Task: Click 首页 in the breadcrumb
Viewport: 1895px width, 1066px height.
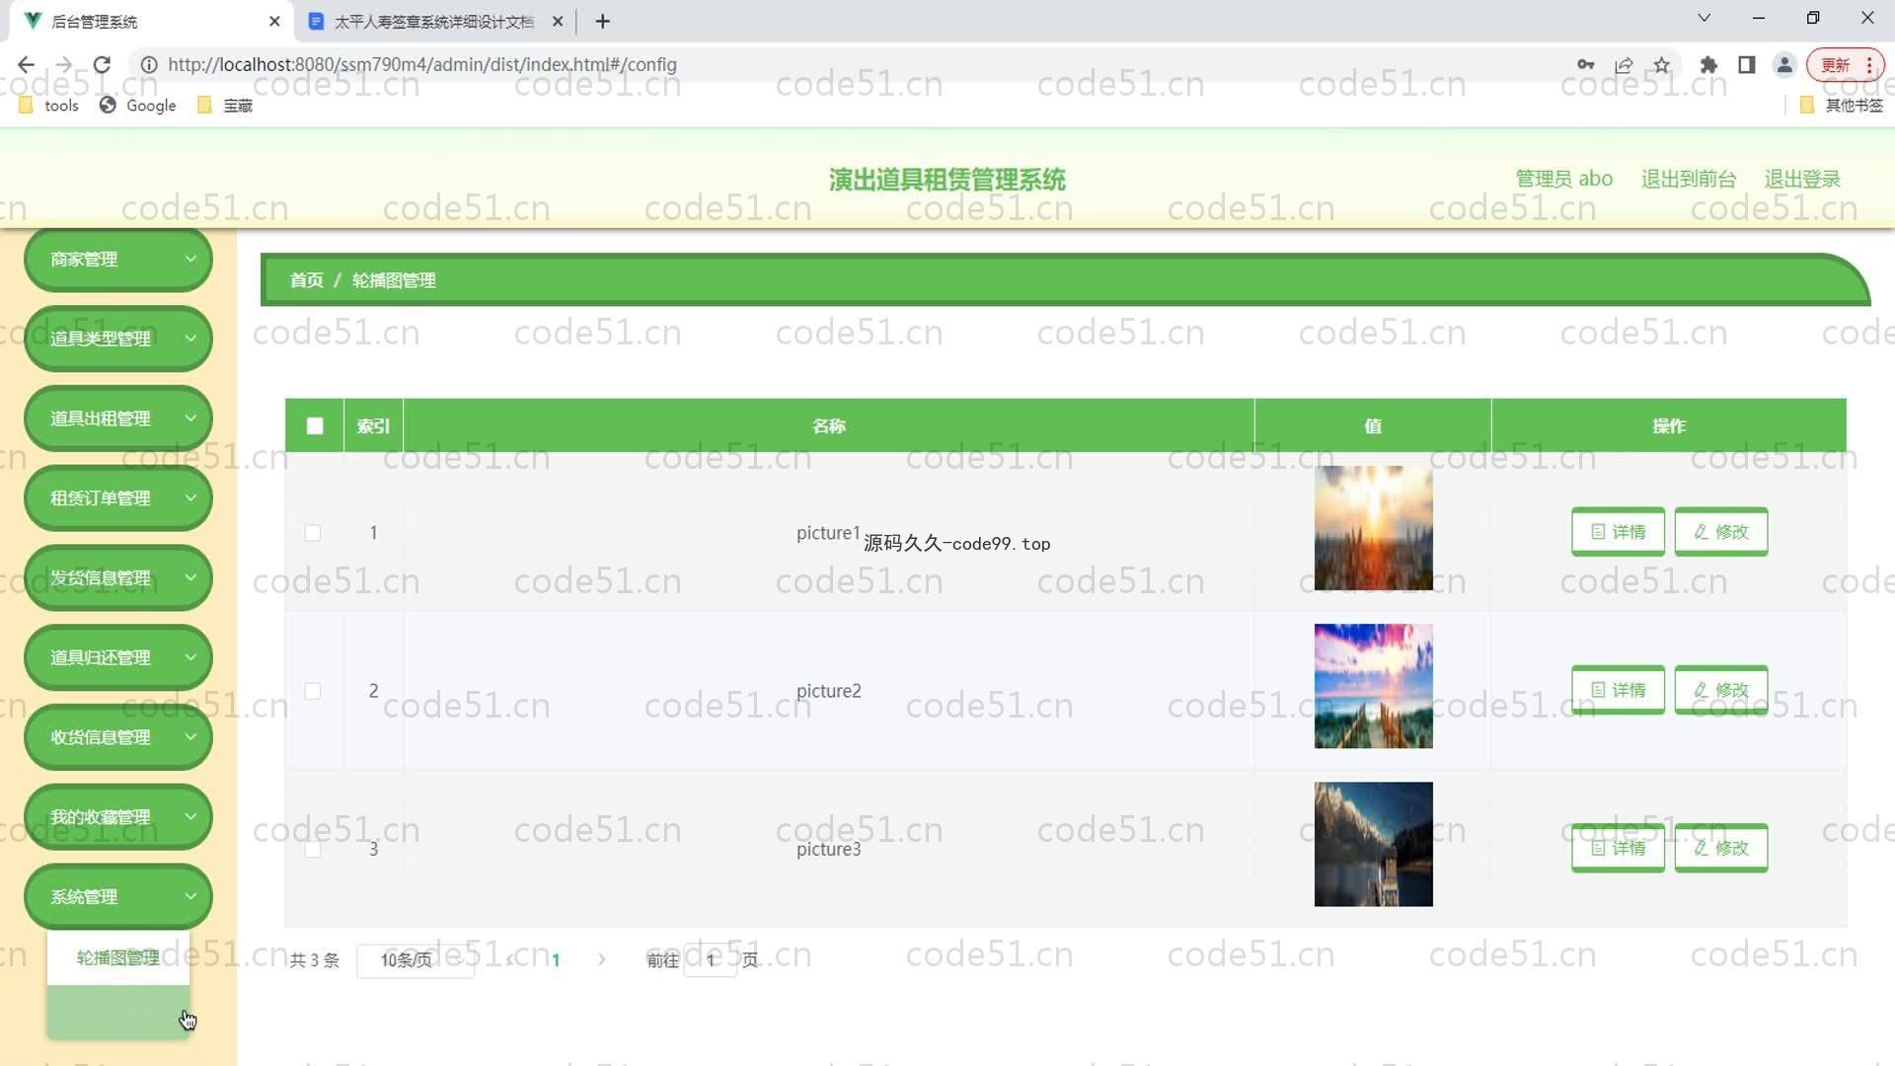Action: [306, 280]
